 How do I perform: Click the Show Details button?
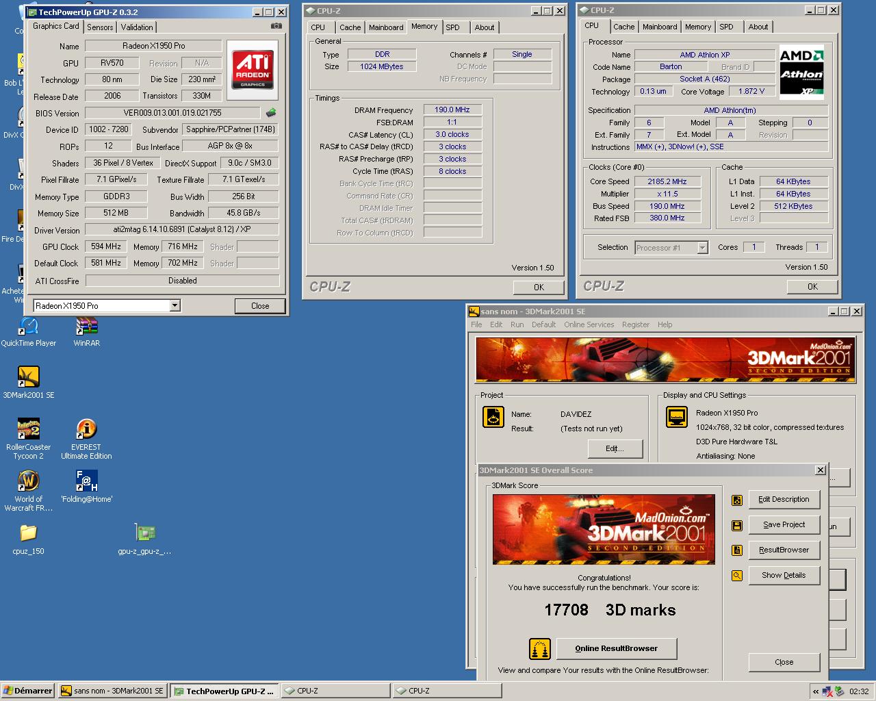[x=784, y=576]
